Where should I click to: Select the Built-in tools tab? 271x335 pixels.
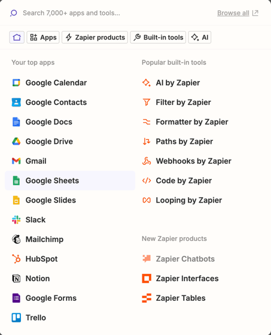click(158, 37)
